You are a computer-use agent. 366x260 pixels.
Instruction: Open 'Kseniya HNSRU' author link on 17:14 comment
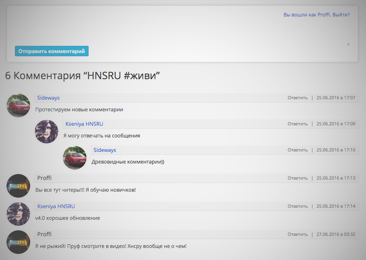tap(56, 206)
